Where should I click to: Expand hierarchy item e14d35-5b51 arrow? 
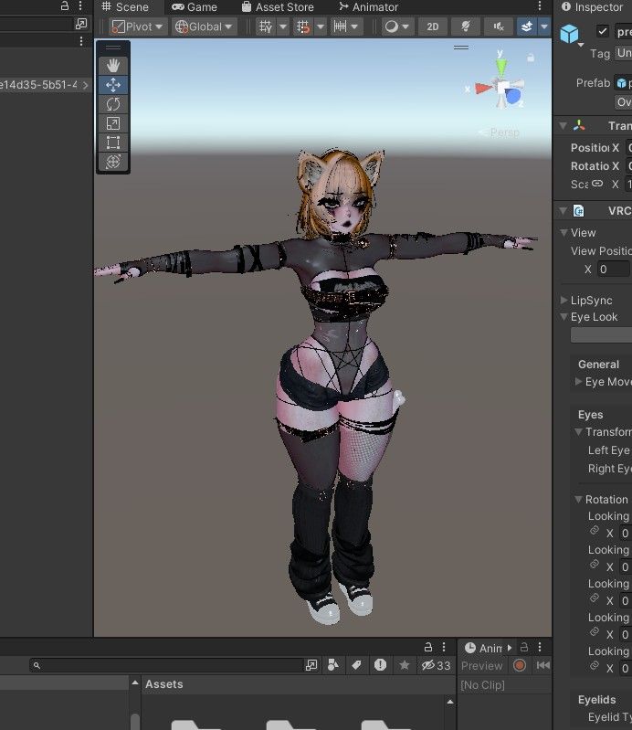click(86, 85)
